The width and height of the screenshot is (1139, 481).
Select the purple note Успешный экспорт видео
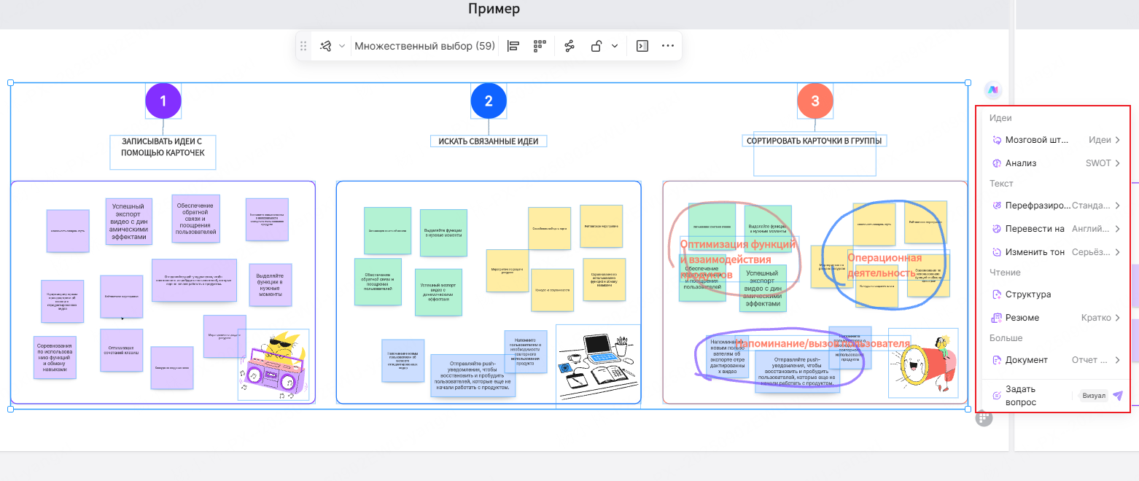tap(129, 222)
